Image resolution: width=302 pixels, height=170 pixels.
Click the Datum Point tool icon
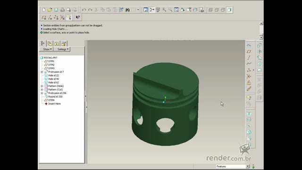pyautogui.click(x=249, y=70)
